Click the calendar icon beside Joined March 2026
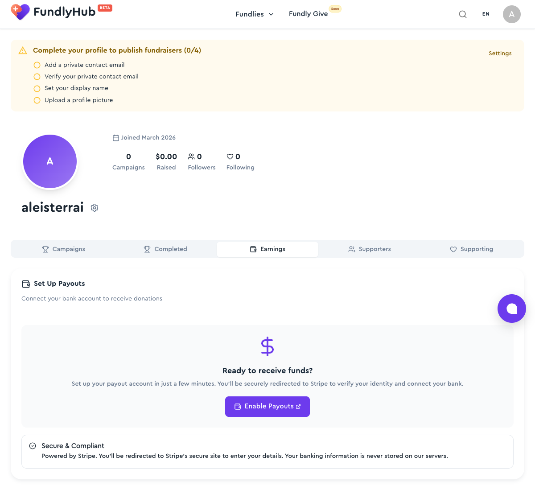535x490 pixels. 116,137
